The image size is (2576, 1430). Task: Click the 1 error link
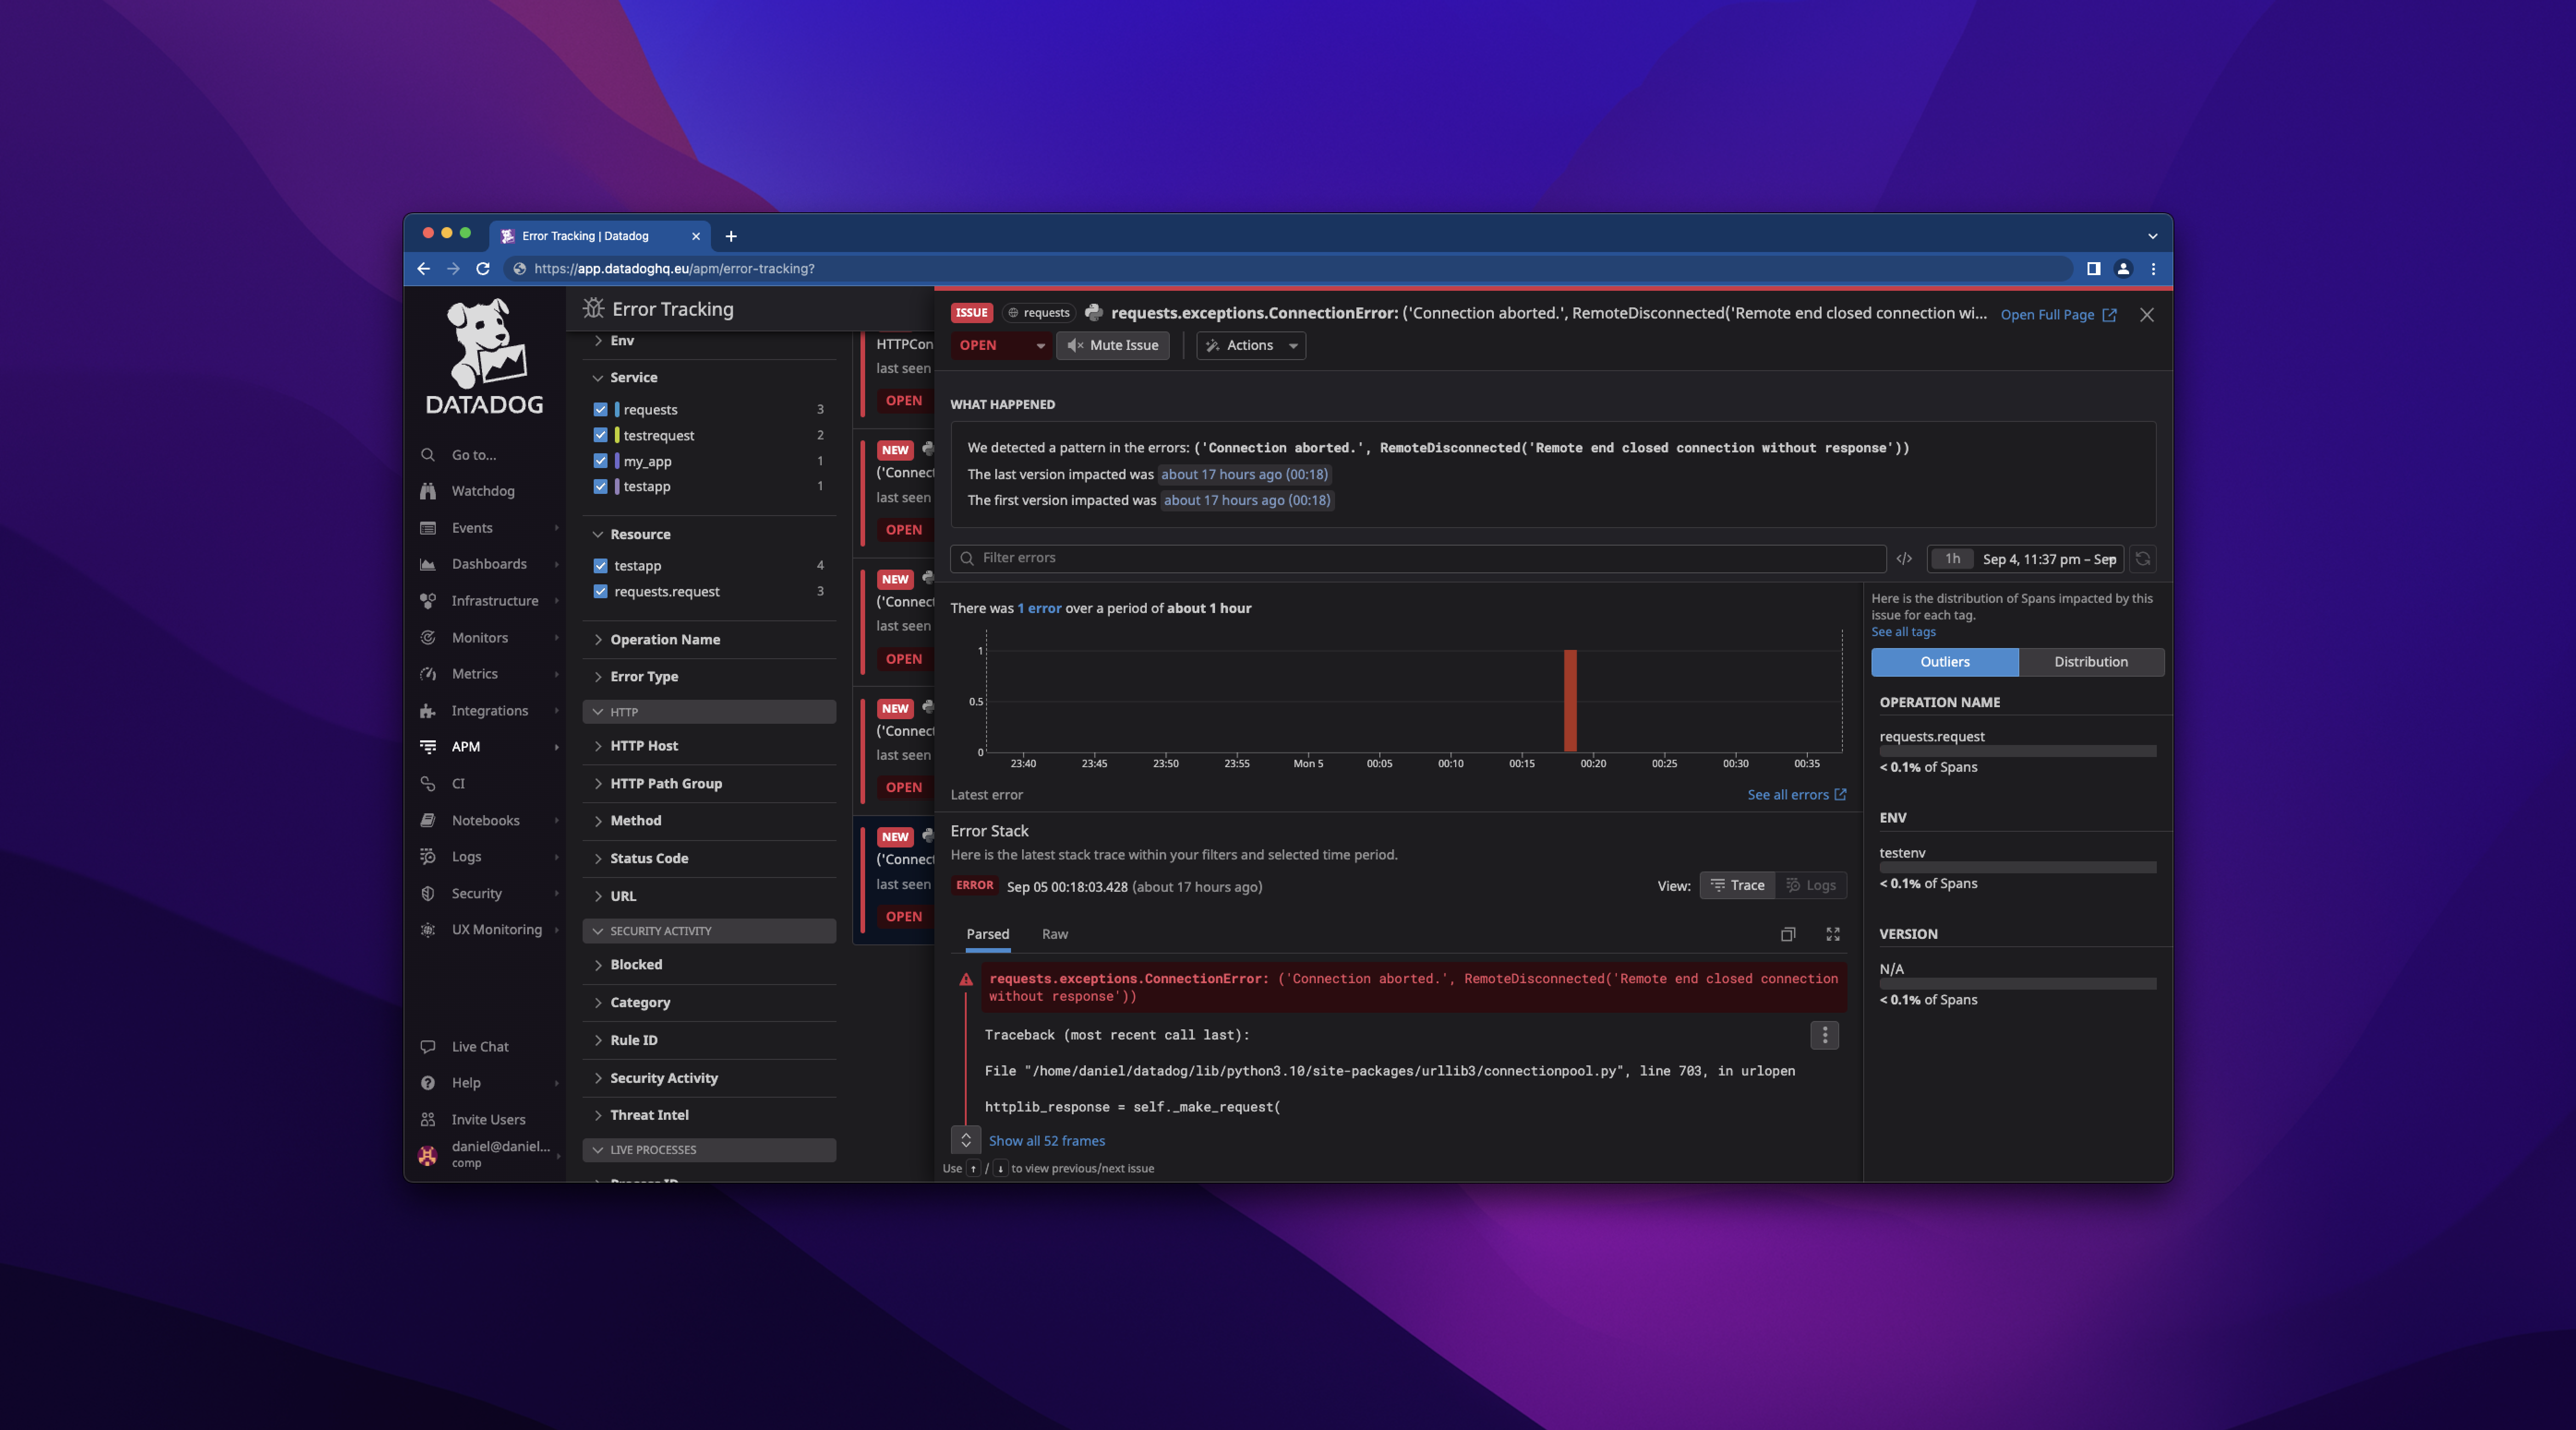click(x=1039, y=608)
